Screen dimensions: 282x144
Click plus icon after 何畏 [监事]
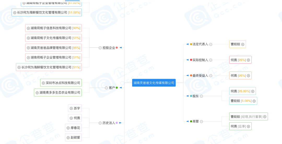(x=248, y=127)
